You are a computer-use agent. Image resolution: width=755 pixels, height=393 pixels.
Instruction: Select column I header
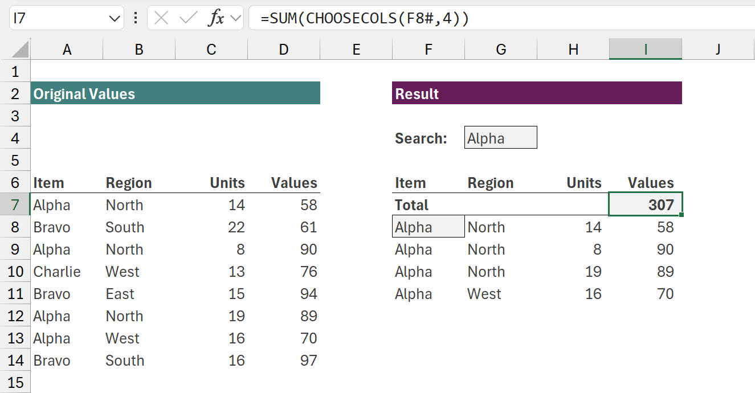point(645,50)
